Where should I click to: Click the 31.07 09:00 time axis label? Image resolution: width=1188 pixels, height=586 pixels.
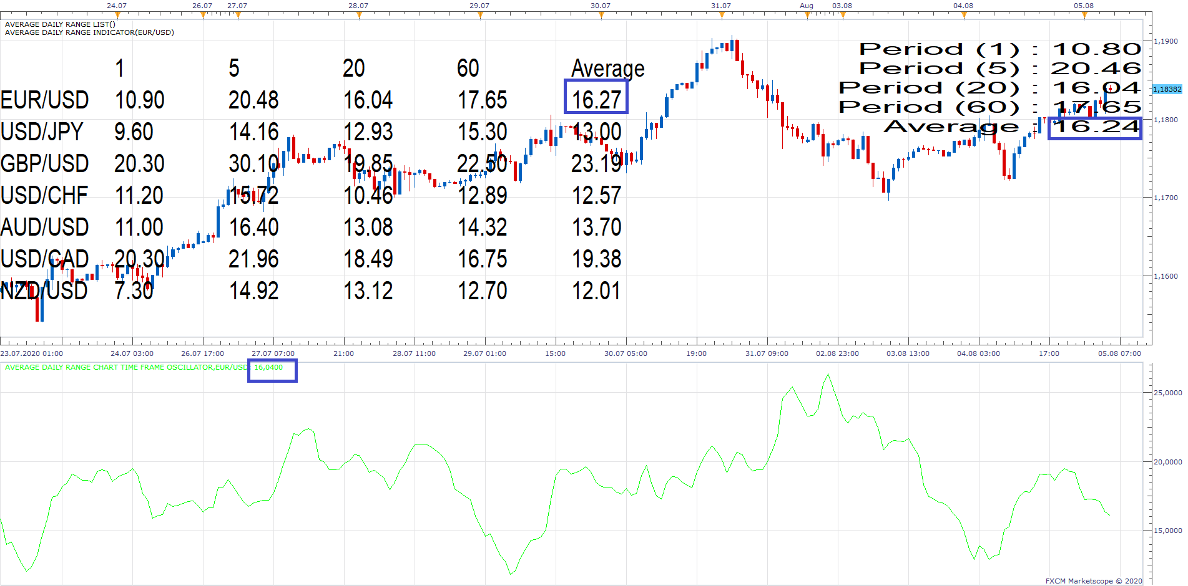(767, 353)
